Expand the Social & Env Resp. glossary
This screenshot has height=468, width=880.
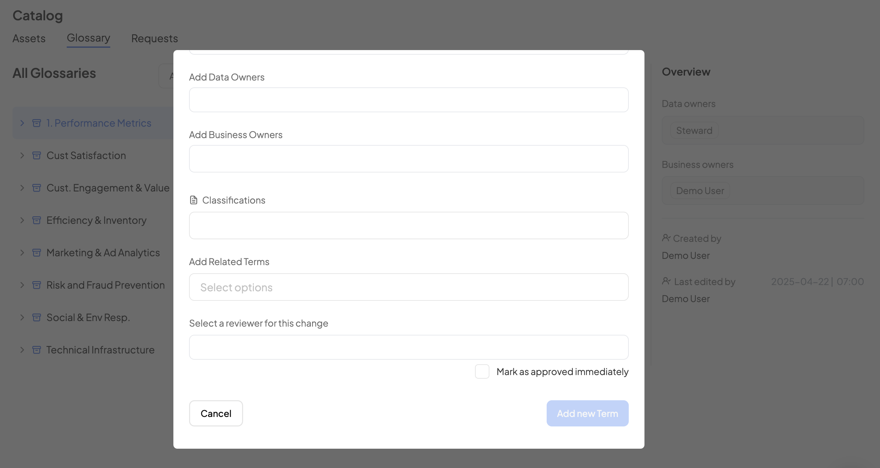pyautogui.click(x=22, y=317)
